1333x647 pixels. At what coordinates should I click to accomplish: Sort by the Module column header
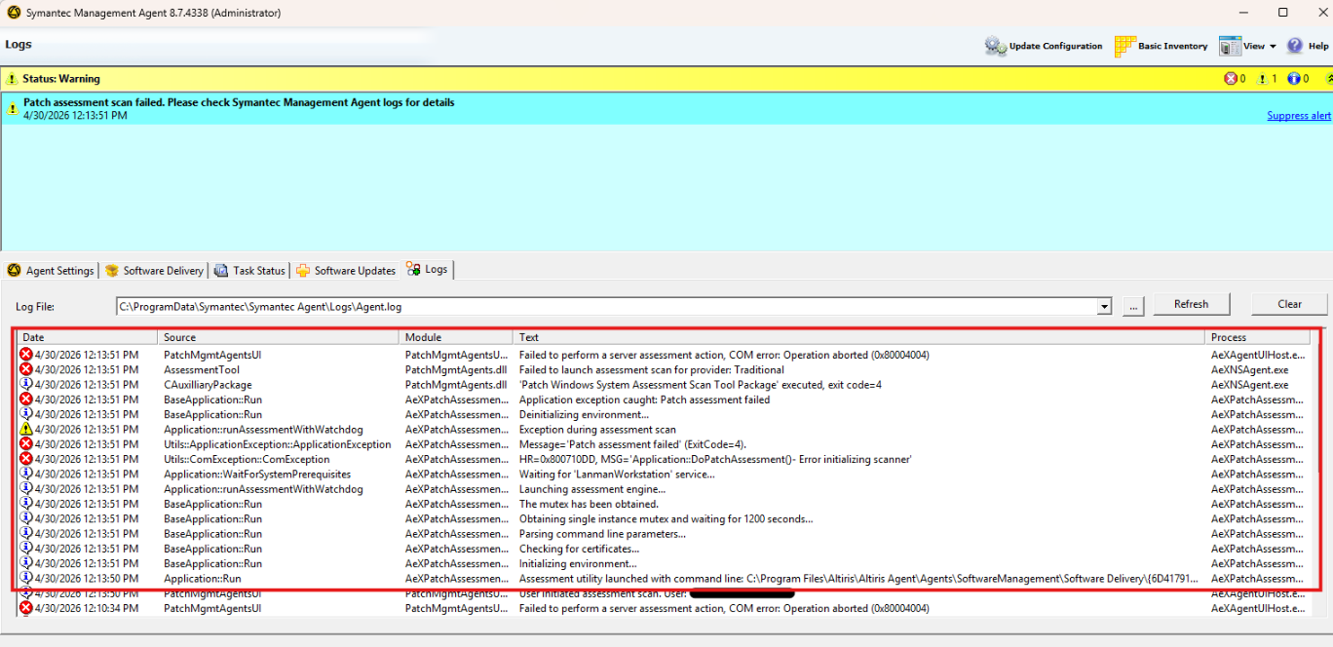coord(455,337)
